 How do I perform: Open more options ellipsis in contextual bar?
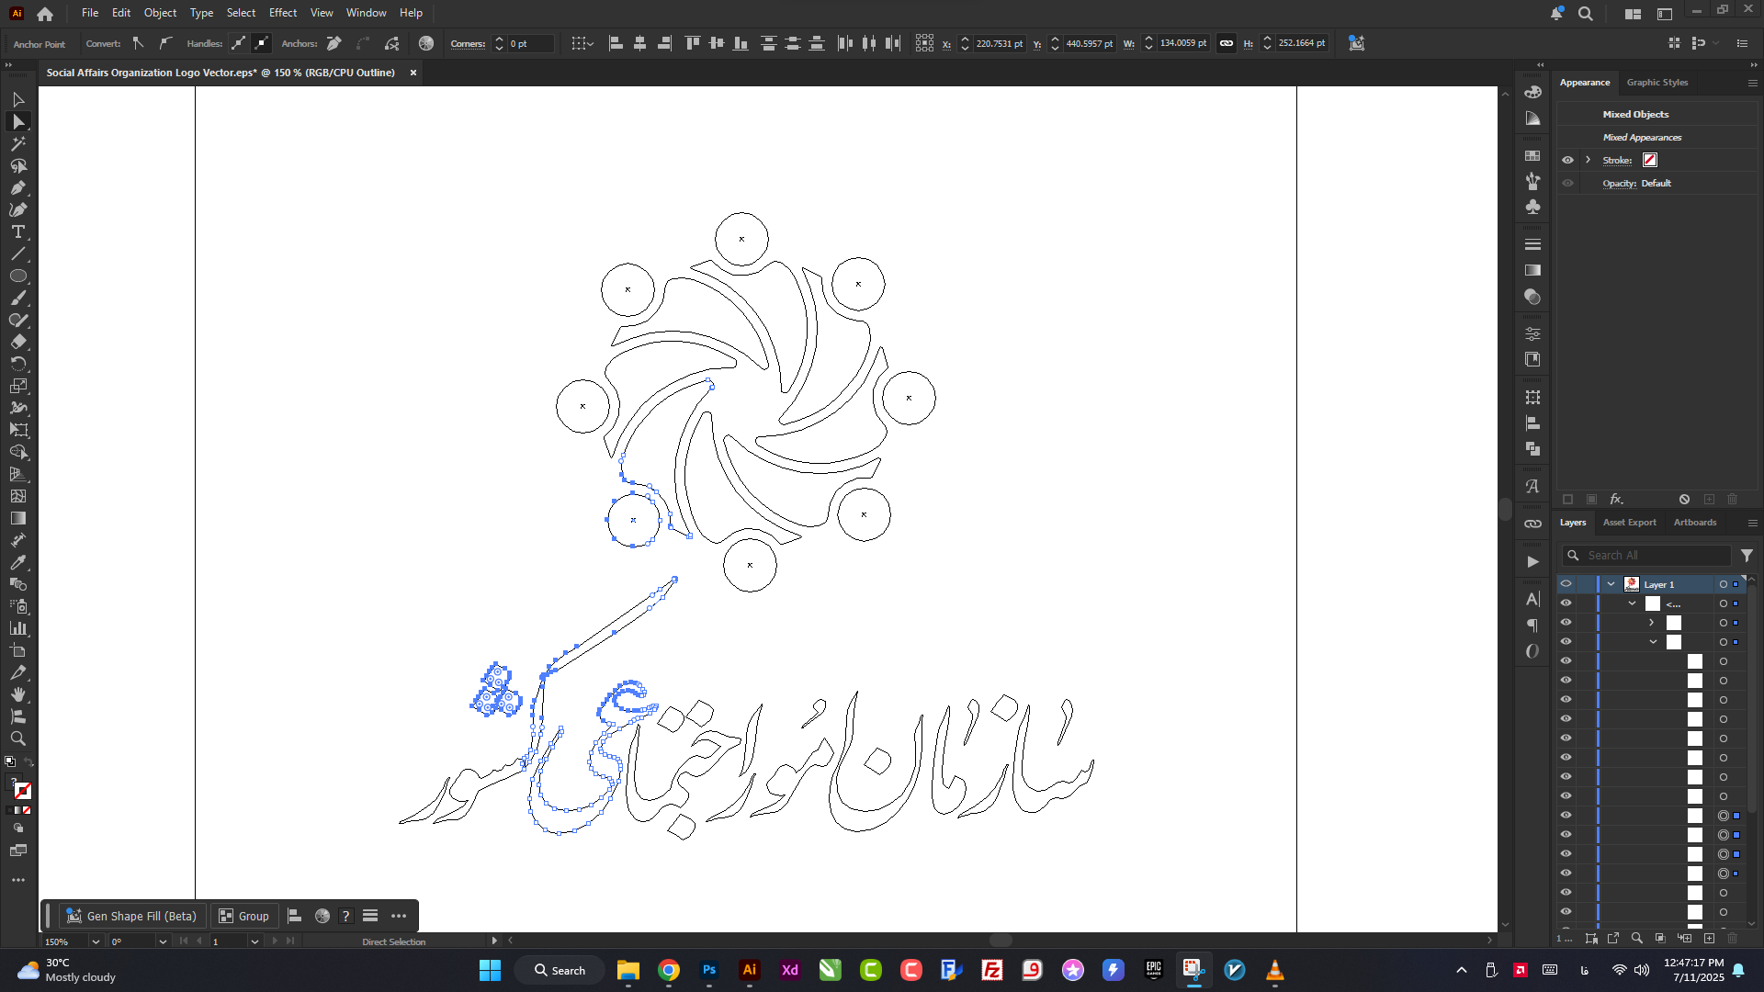pyautogui.click(x=399, y=916)
